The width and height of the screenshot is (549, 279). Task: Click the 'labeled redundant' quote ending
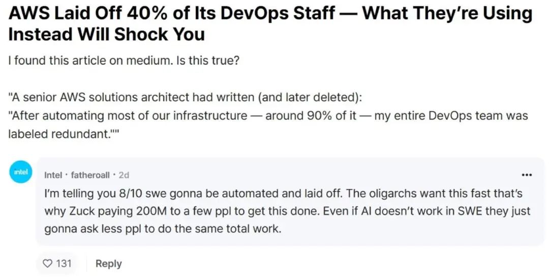coord(64,134)
